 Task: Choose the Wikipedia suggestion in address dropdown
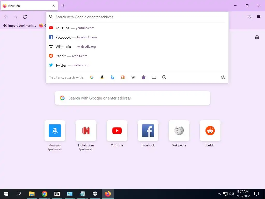[x=137, y=47]
